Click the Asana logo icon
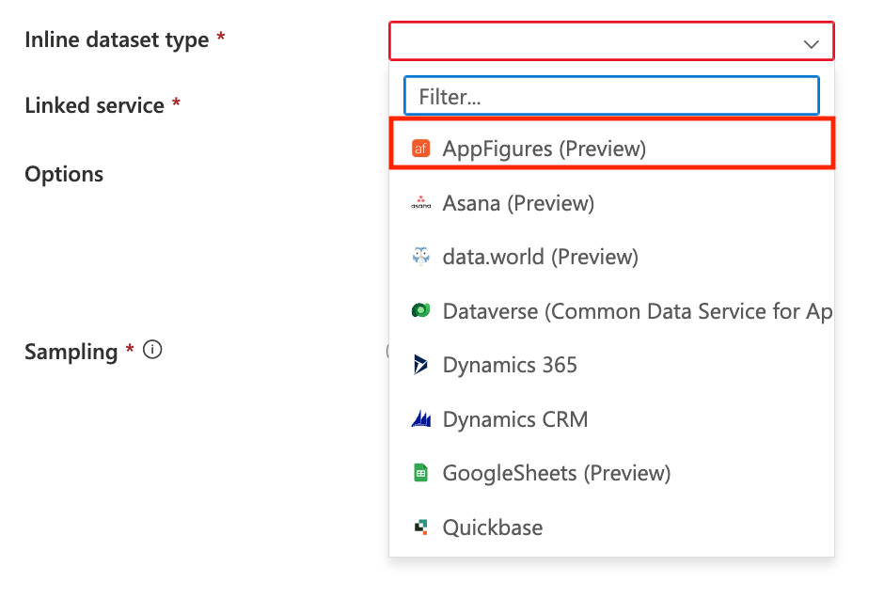This screenshot has width=884, height=598. (x=420, y=202)
